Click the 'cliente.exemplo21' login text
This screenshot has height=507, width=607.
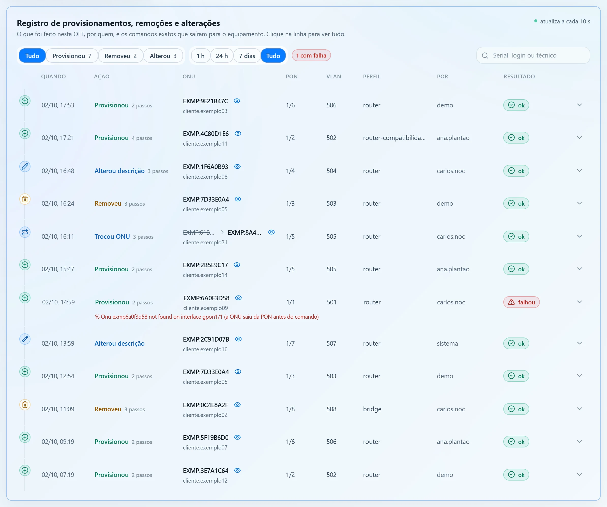point(205,243)
